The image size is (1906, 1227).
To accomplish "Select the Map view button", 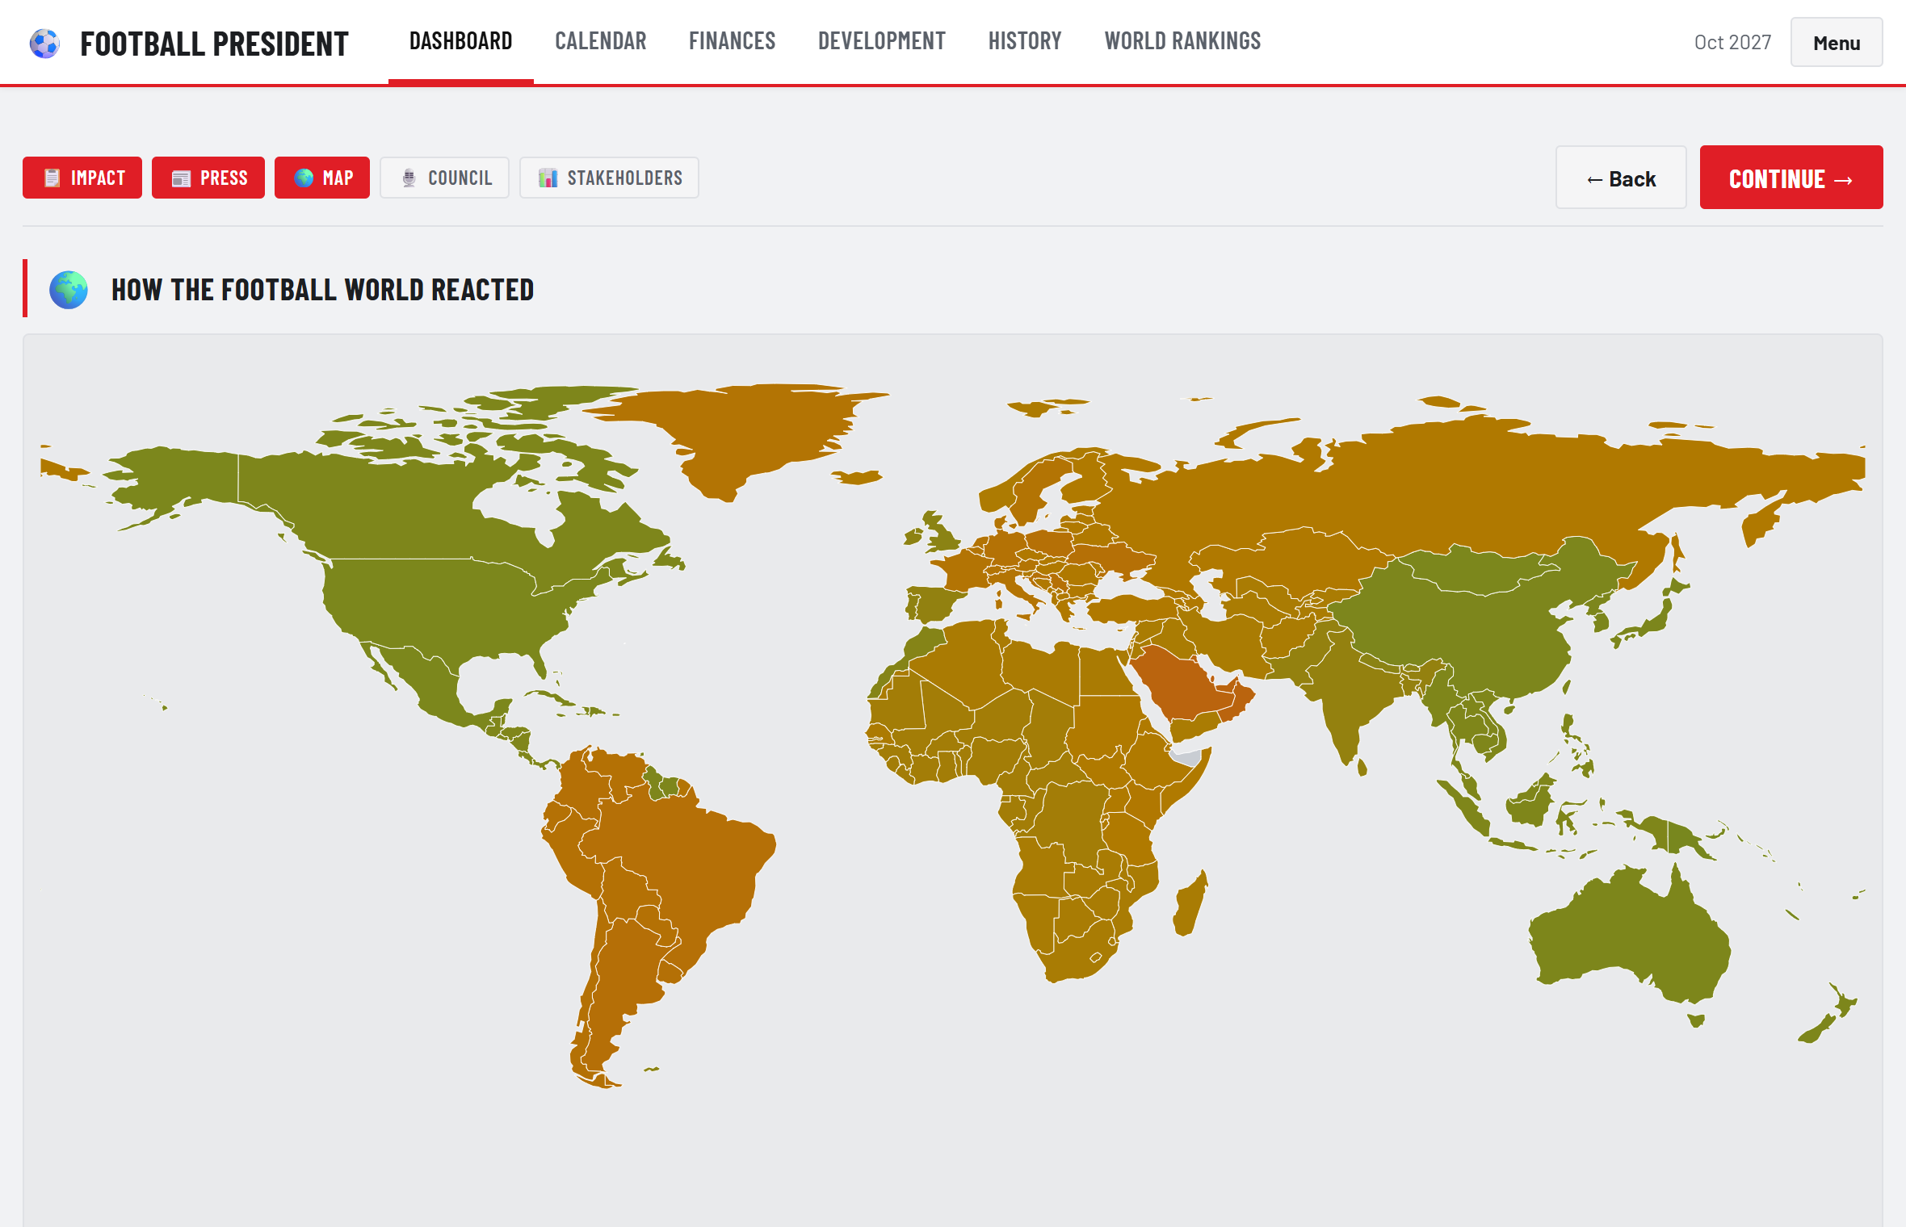I will [x=322, y=178].
